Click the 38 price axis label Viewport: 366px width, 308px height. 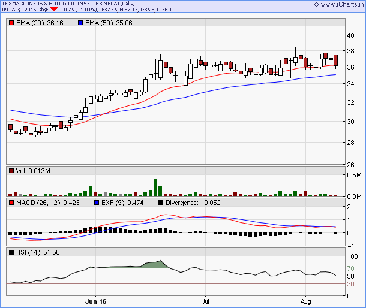pos(350,51)
